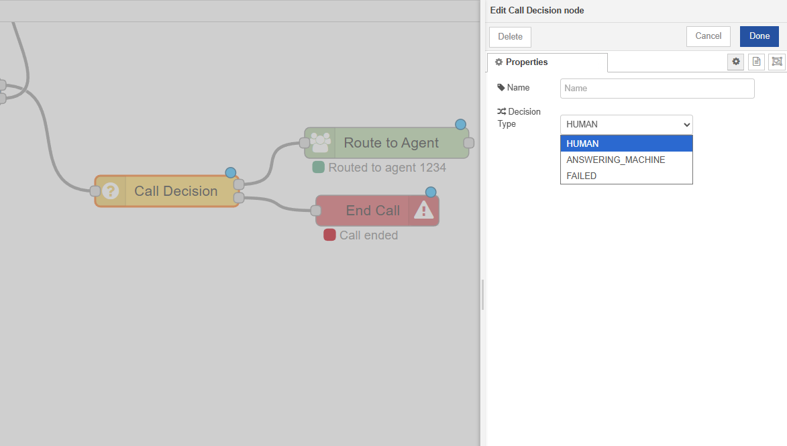Click the agents icon on Route to Agent
The width and height of the screenshot is (787, 446).
pyautogui.click(x=320, y=143)
